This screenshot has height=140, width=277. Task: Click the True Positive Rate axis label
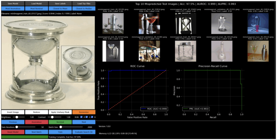pos(99,90)
